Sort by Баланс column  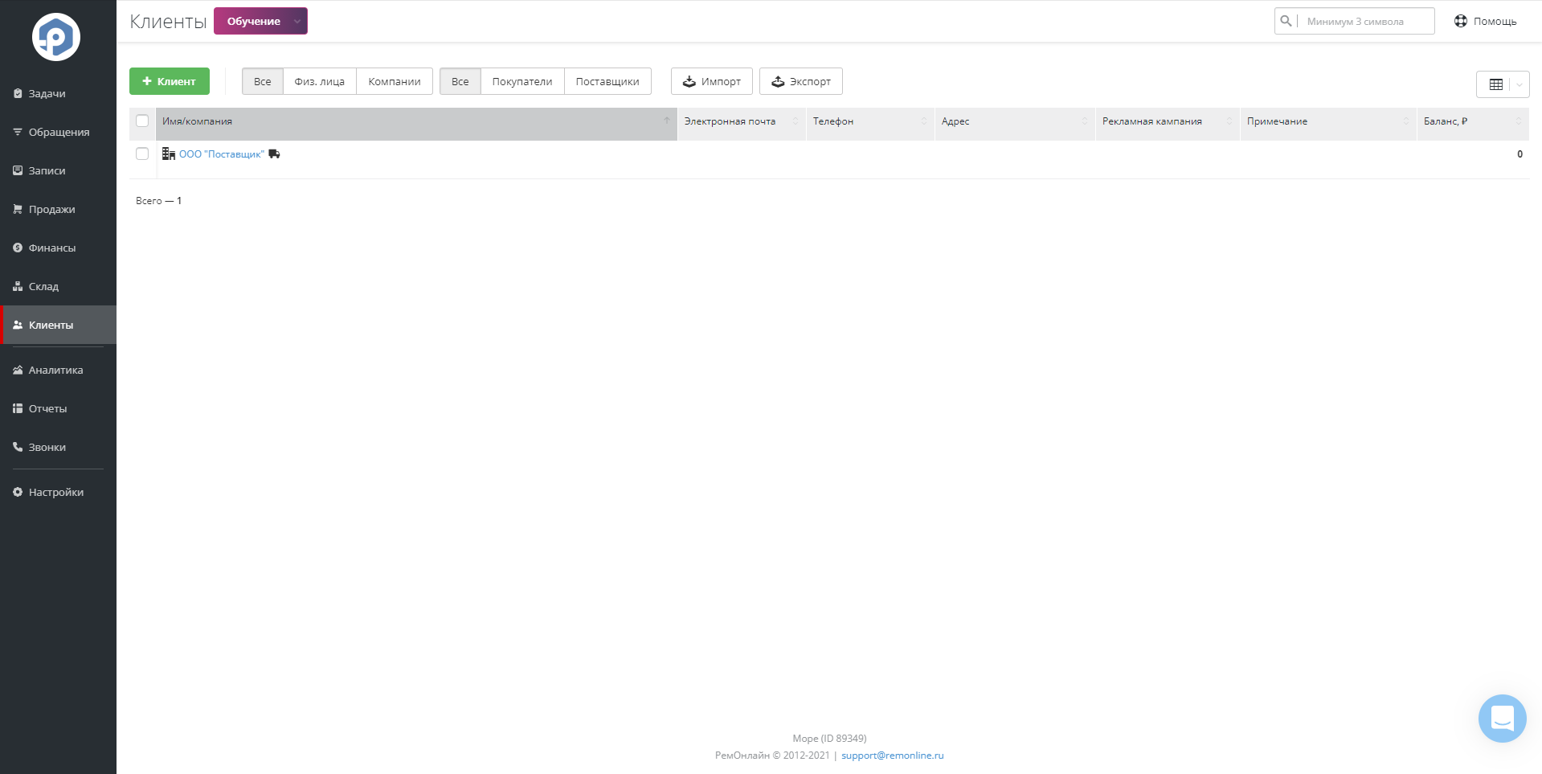click(1473, 124)
